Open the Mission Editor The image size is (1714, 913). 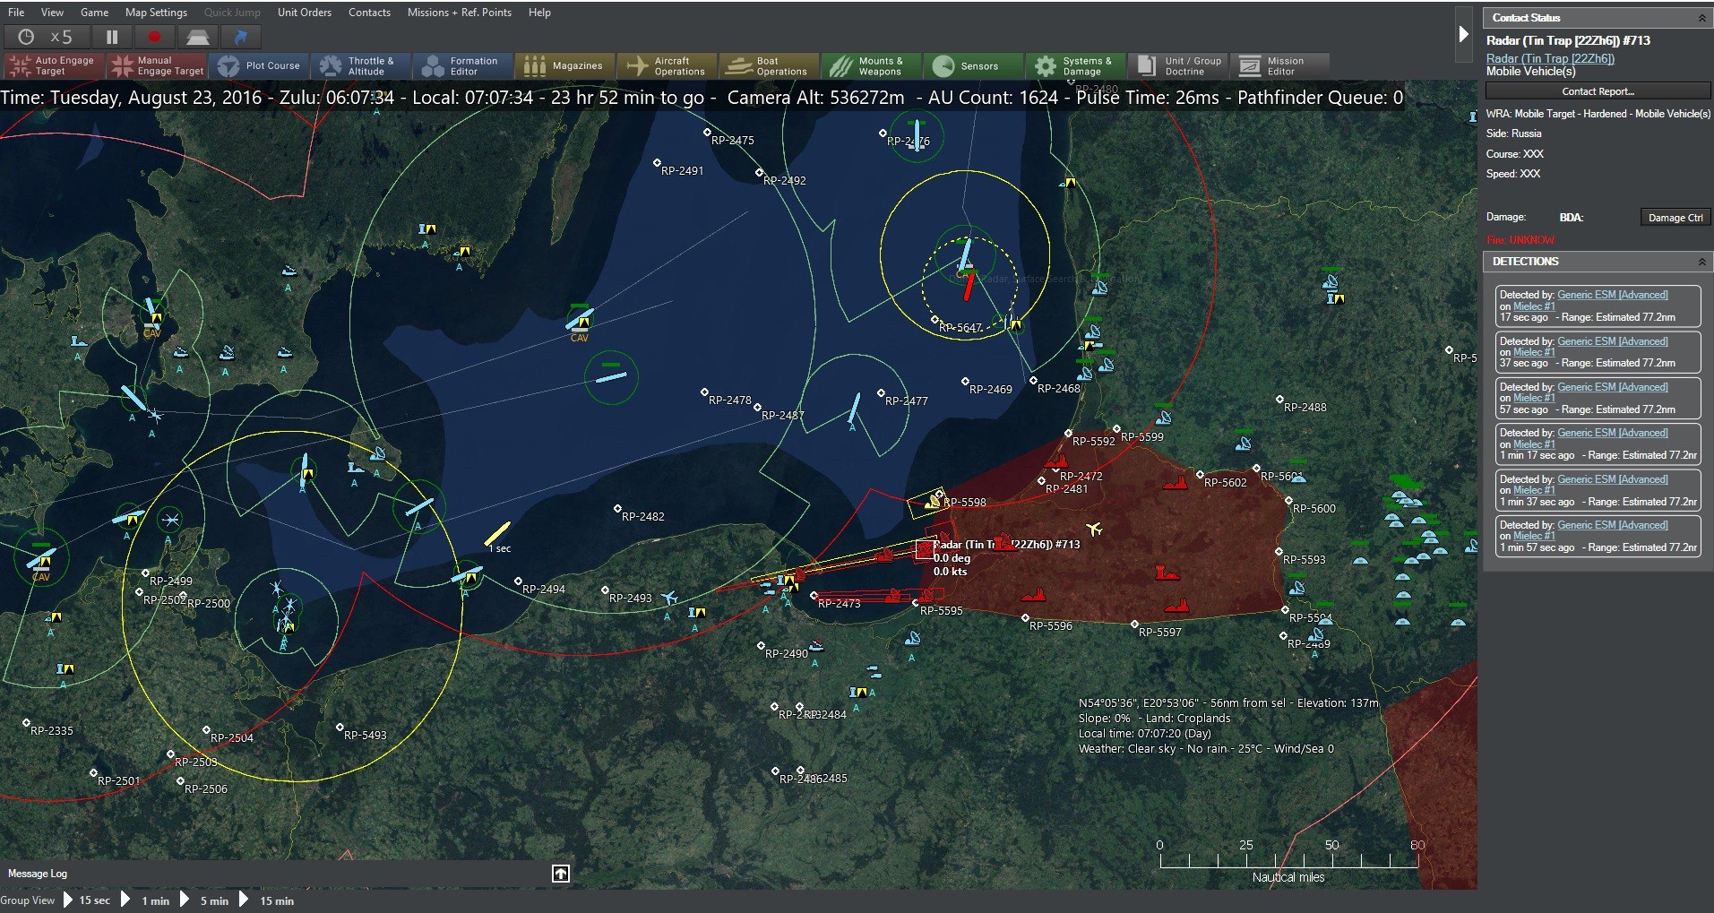click(1280, 65)
